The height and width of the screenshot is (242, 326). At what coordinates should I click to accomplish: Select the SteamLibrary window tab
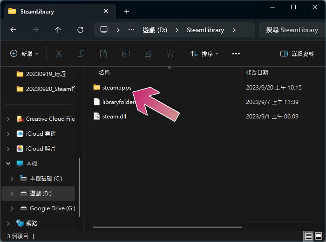point(60,11)
